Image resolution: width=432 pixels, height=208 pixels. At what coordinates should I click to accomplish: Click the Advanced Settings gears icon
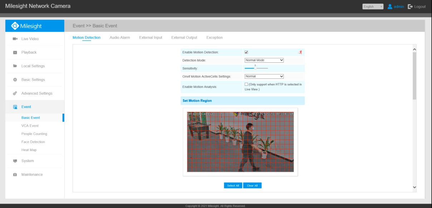[x=15, y=93]
